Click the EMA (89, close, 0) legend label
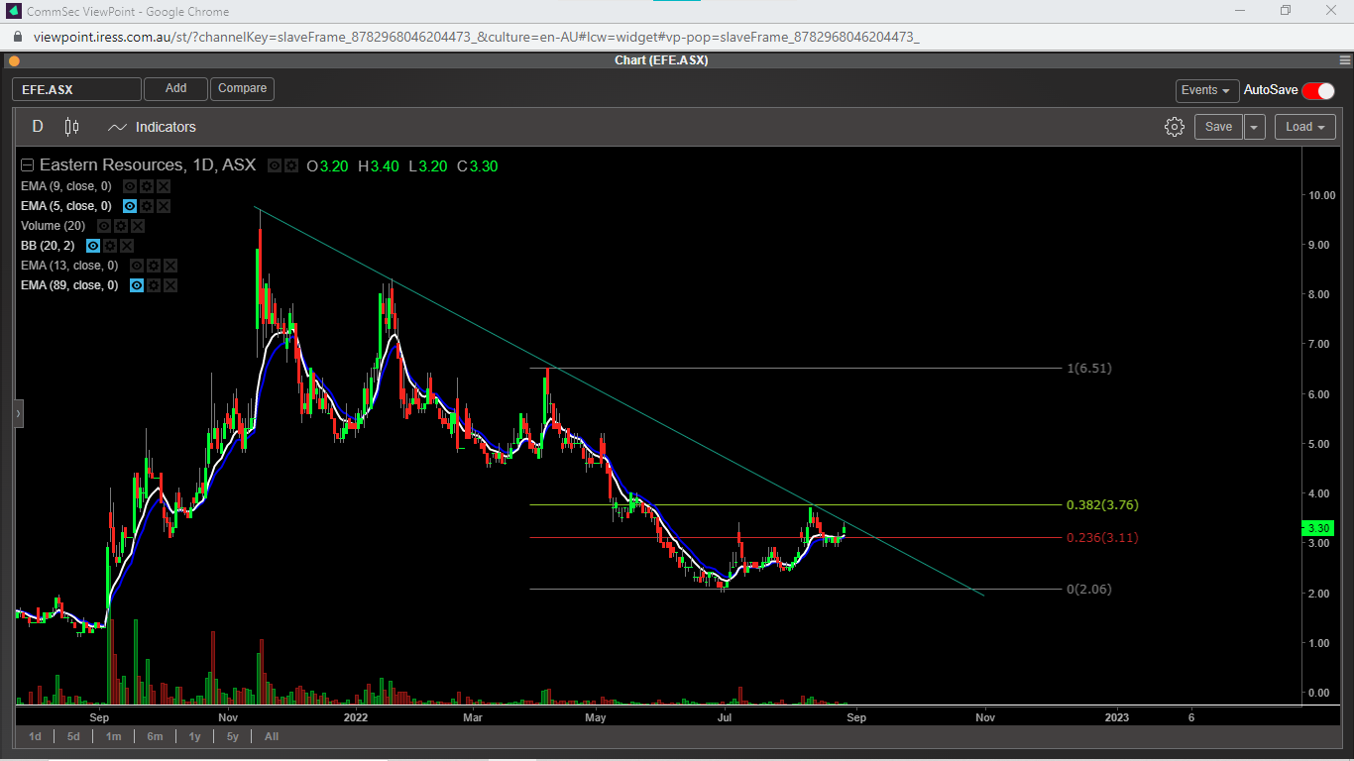Screen dimensions: 1354x761 coord(69,285)
